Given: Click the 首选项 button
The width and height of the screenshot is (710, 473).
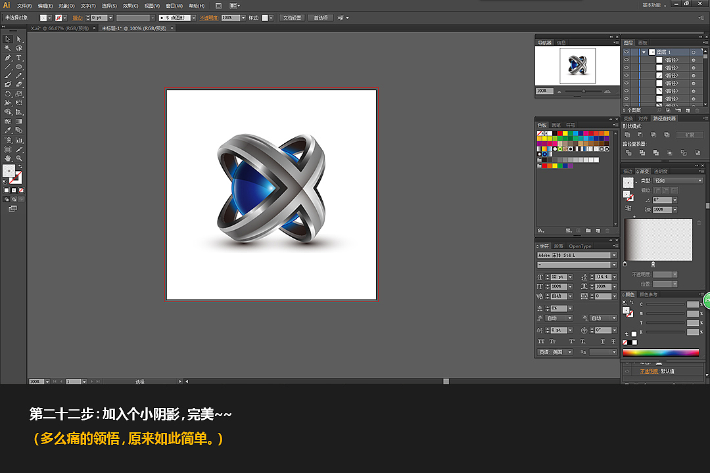Looking at the screenshot, I should pyautogui.click(x=321, y=18).
